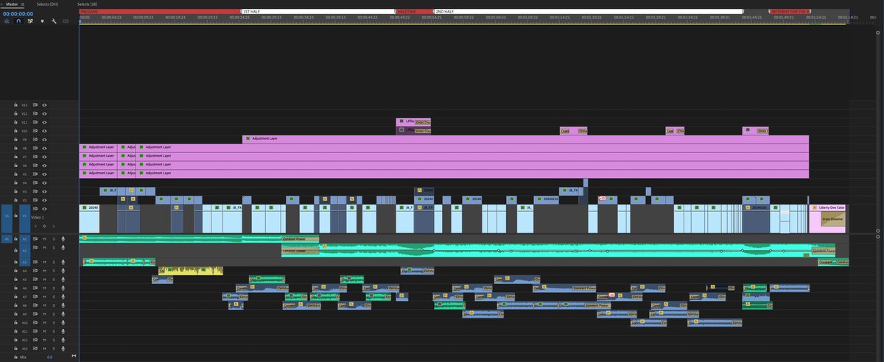This screenshot has height=362, width=884.
Task: Toggle sync lock on track V3
Action: coord(35,191)
